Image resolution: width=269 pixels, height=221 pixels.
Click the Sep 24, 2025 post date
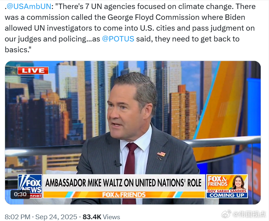tap(56, 217)
